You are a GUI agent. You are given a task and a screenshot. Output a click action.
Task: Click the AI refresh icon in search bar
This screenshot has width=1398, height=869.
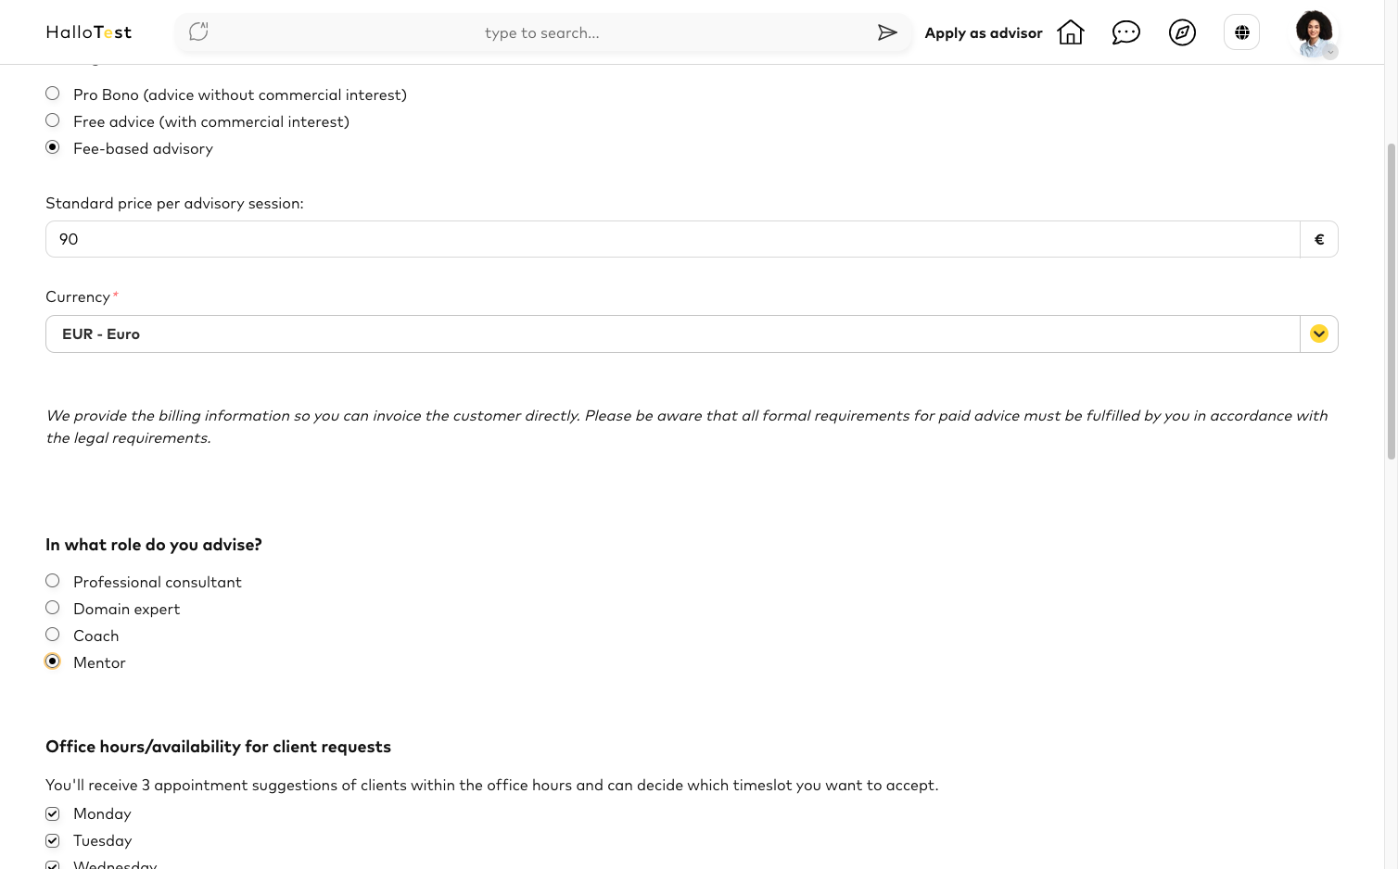(x=198, y=32)
